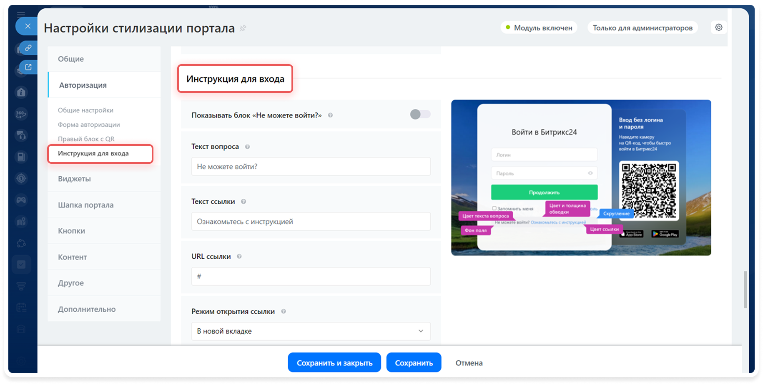
Task: Focus the Текст ссылки input field
Action: click(x=311, y=222)
